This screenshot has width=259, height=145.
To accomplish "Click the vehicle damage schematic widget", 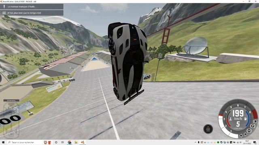I will pyautogui.click(x=11, y=120).
